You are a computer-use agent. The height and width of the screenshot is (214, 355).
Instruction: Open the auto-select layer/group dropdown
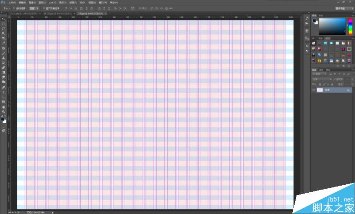34,8
